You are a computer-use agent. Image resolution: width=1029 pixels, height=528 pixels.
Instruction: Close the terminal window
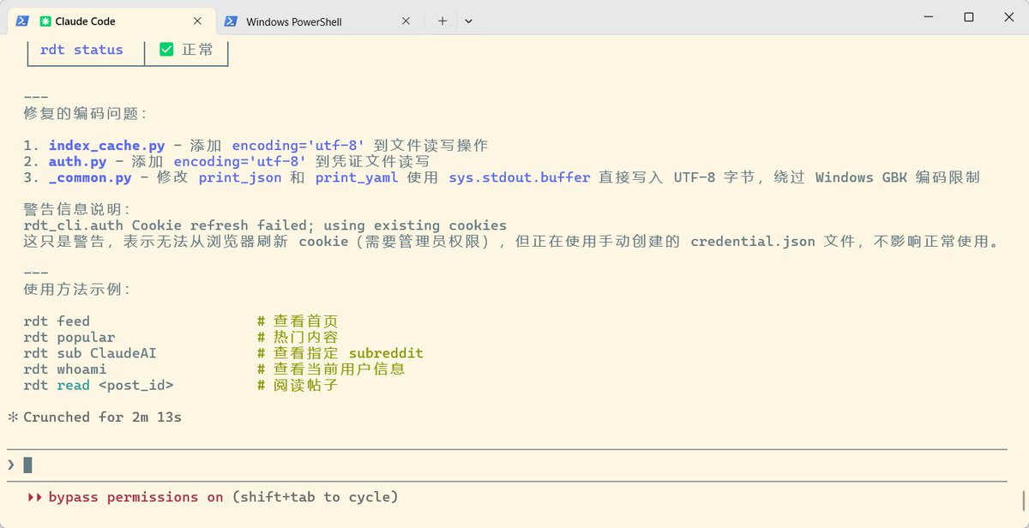(x=1008, y=17)
